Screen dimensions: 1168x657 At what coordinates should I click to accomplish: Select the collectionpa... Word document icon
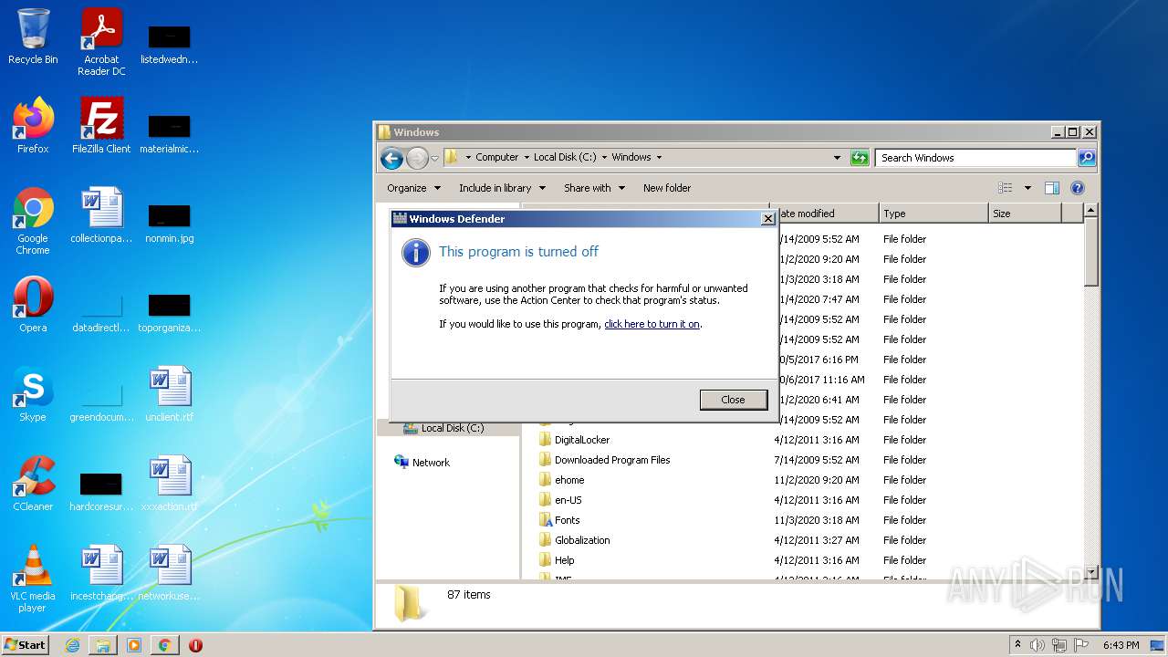(x=101, y=215)
